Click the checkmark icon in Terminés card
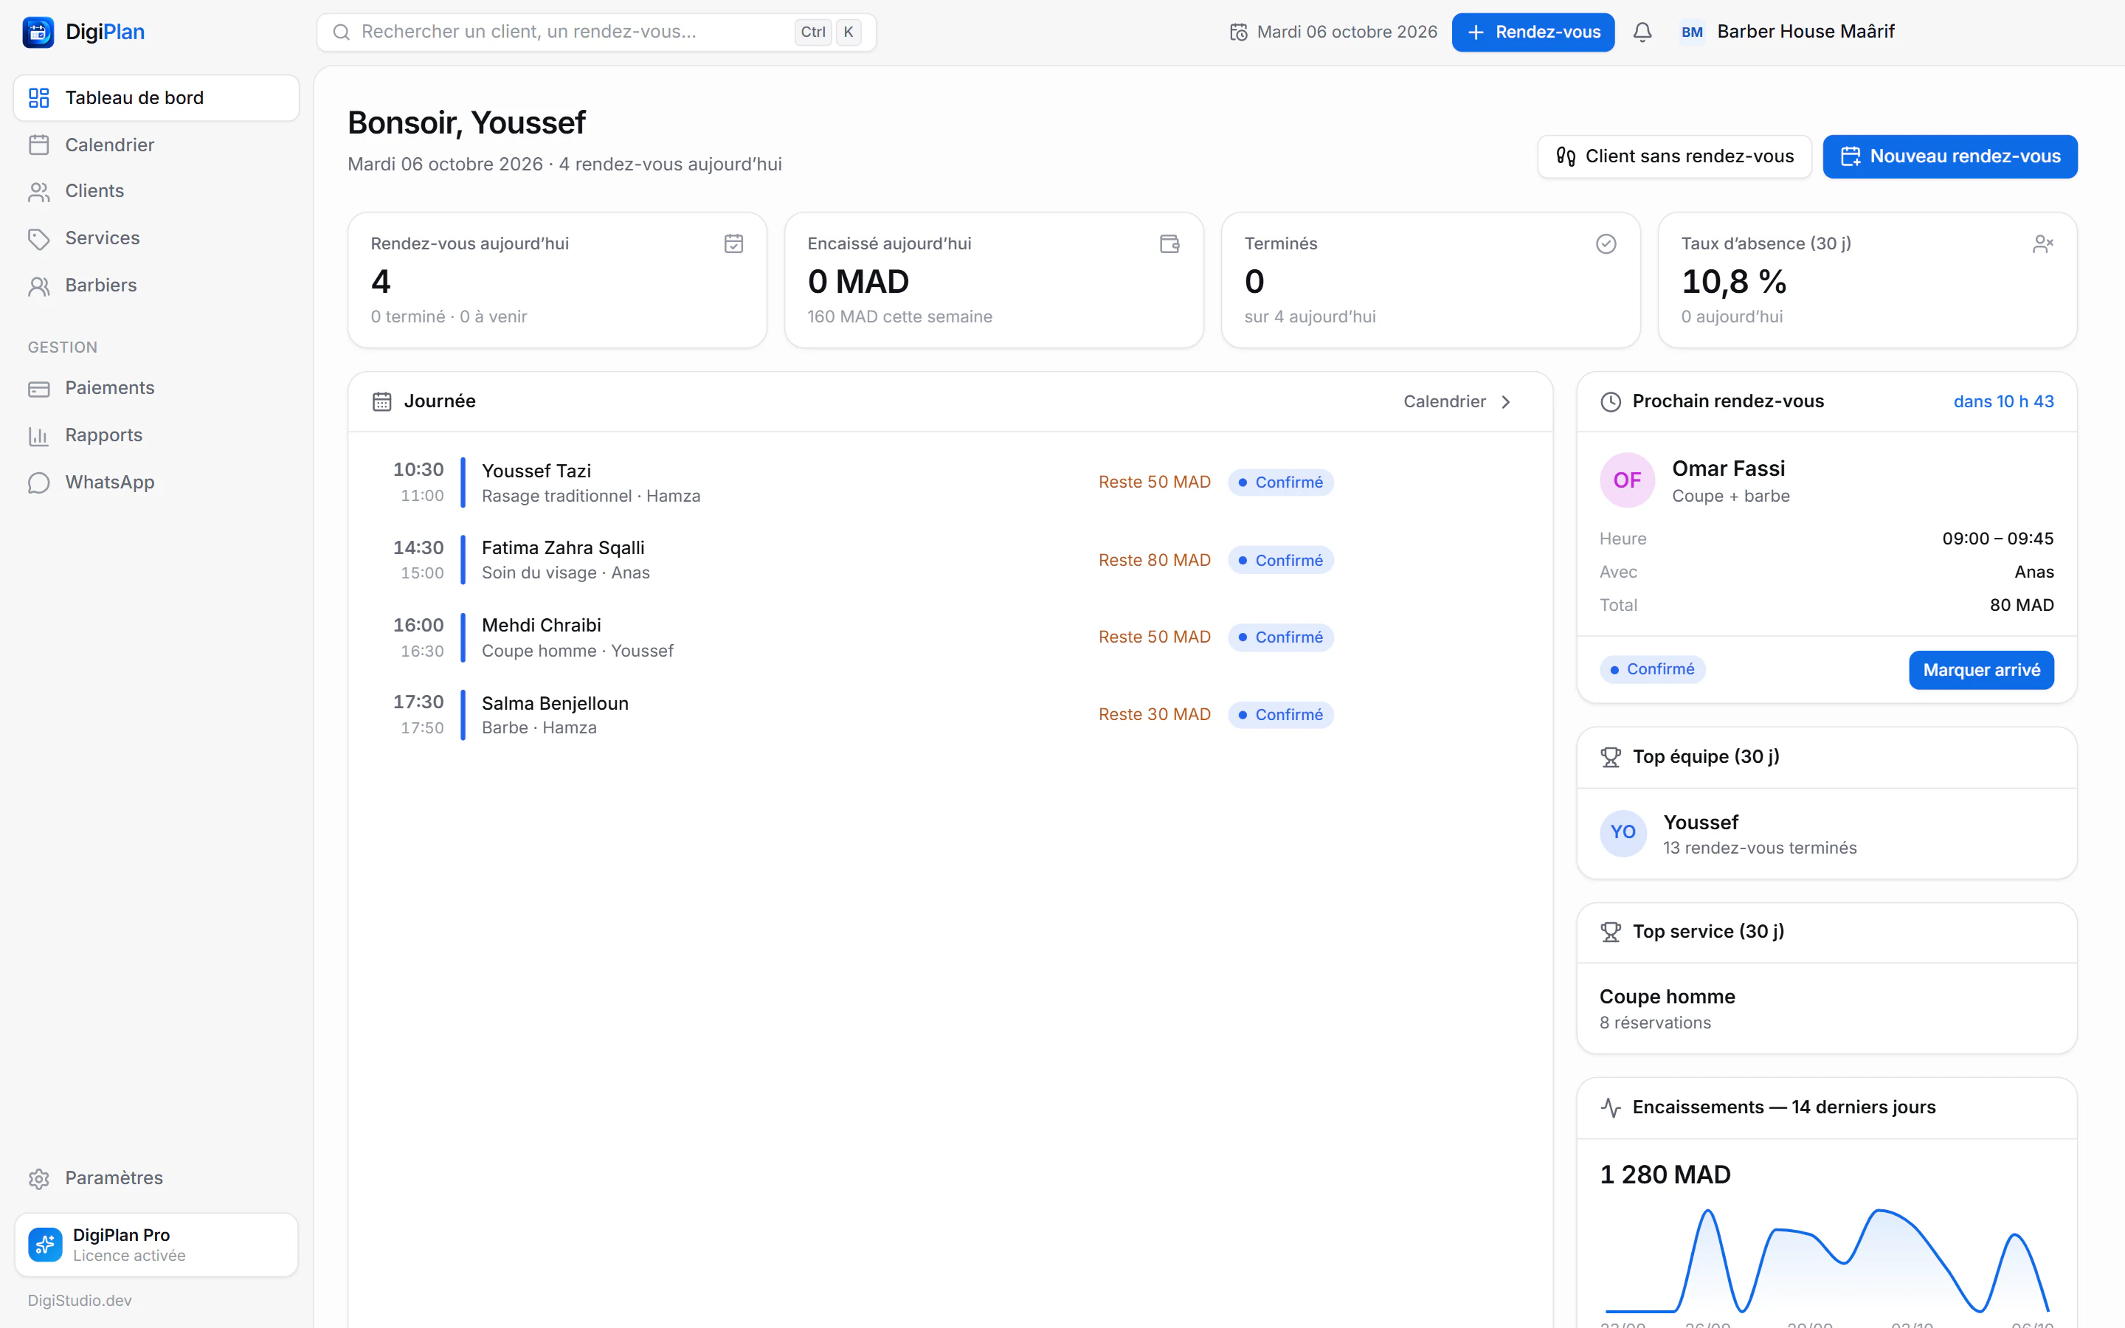Image resolution: width=2125 pixels, height=1328 pixels. coord(1606,243)
